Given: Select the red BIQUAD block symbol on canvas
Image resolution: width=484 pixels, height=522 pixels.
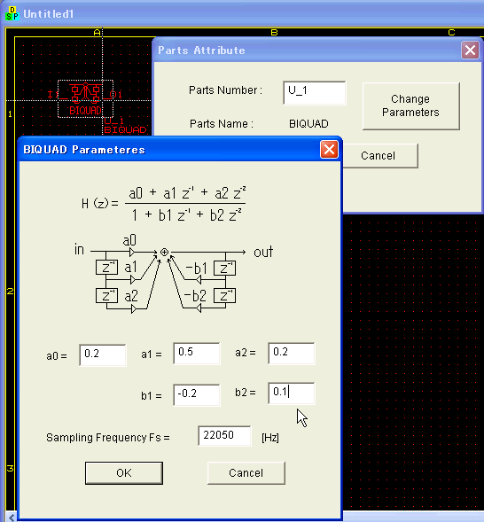Looking at the screenshot, I should click(86, 98).
